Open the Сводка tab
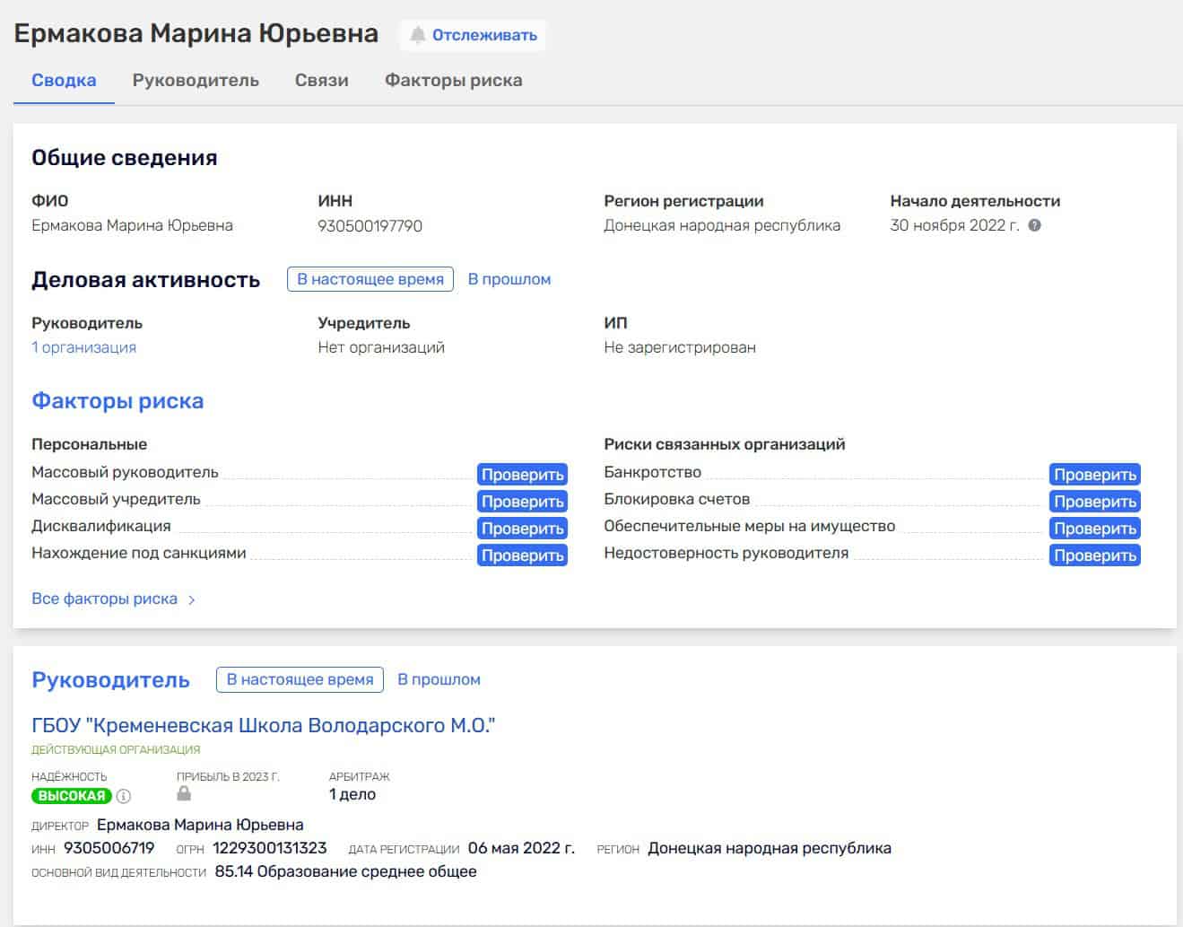The height and width of the screenshot is (927, 1183). pyautogui.click(x=64, y=80)
